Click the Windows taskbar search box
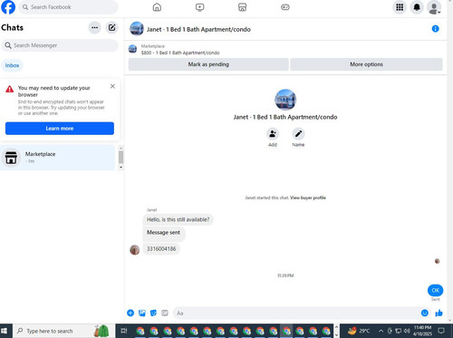Viewport: 453px width, 338px height. [64, 331]
